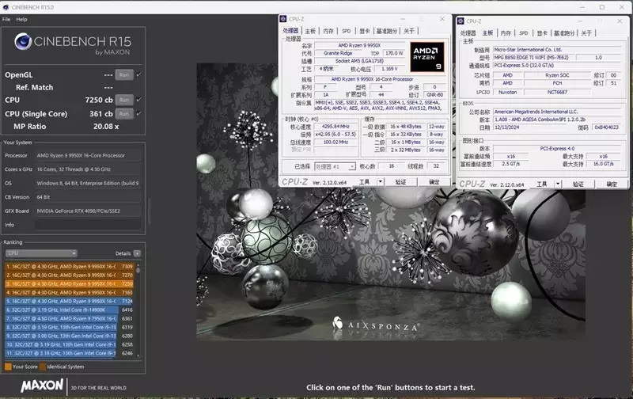Viewport: 633px width, 399px height.
Task: Switch to the SPD tab in first CPU-Z
Action: [x=347, y=31]
